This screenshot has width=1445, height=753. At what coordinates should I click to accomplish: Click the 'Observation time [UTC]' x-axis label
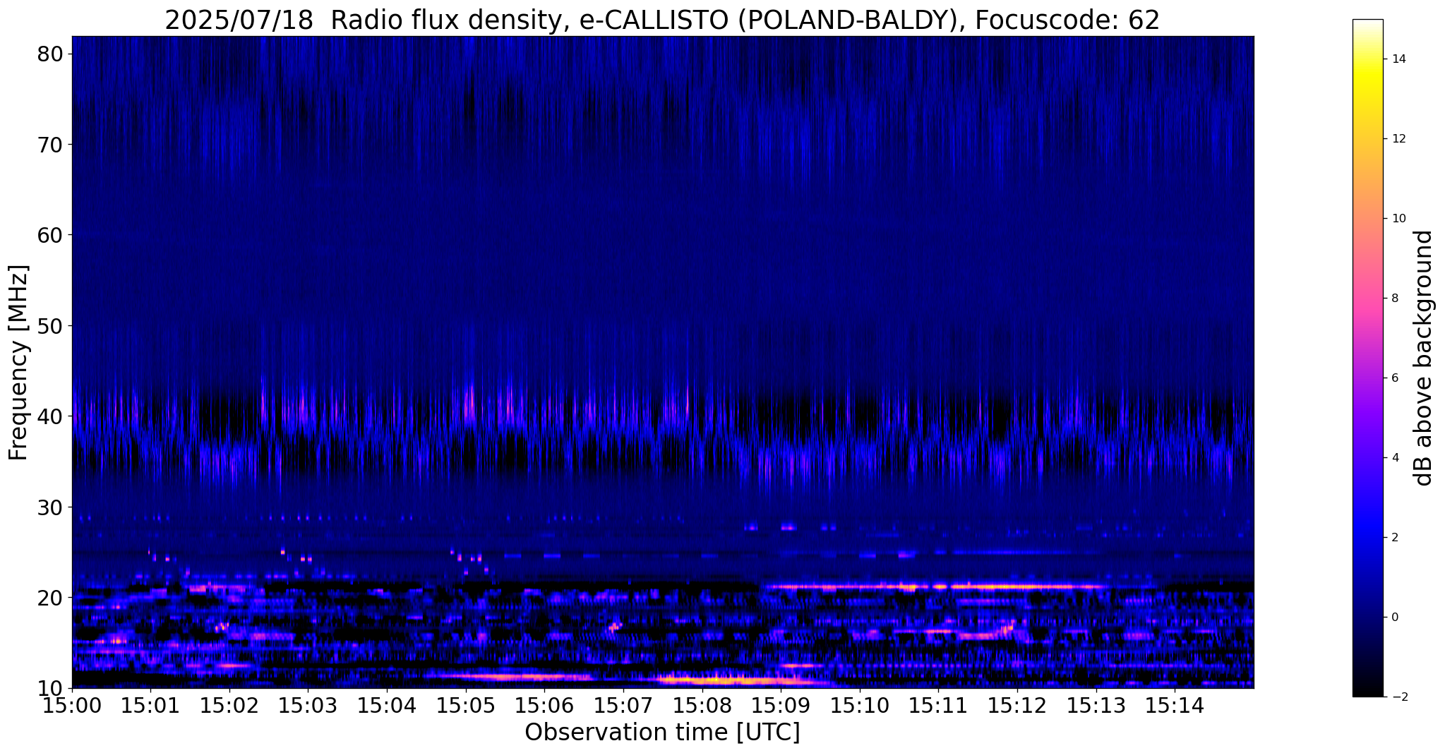[662, 732]
